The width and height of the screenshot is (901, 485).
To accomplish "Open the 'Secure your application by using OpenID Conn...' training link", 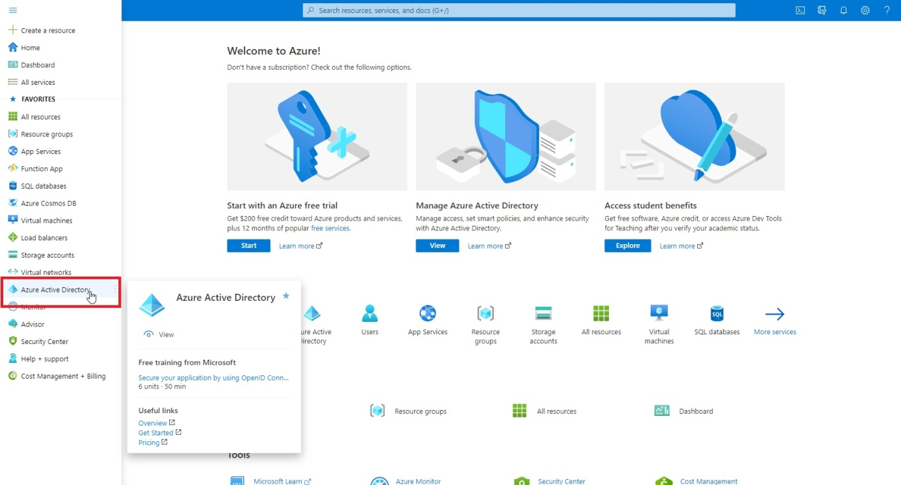I will (214, 377).
